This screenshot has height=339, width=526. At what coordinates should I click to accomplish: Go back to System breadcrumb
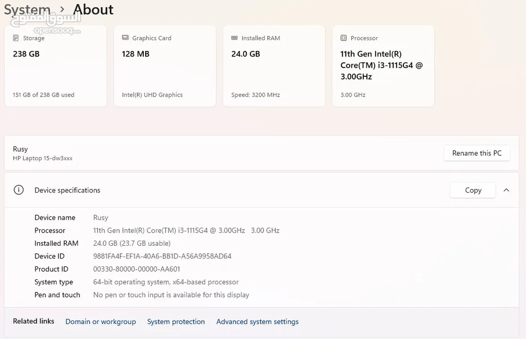(27, 9)
